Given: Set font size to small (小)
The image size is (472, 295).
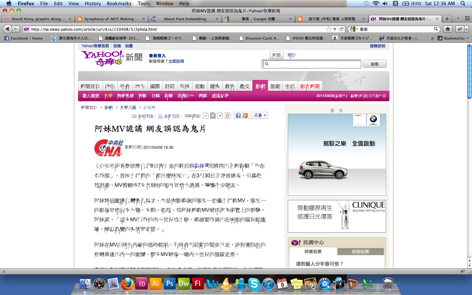Looking at the screenshot, I should point(206,115).
